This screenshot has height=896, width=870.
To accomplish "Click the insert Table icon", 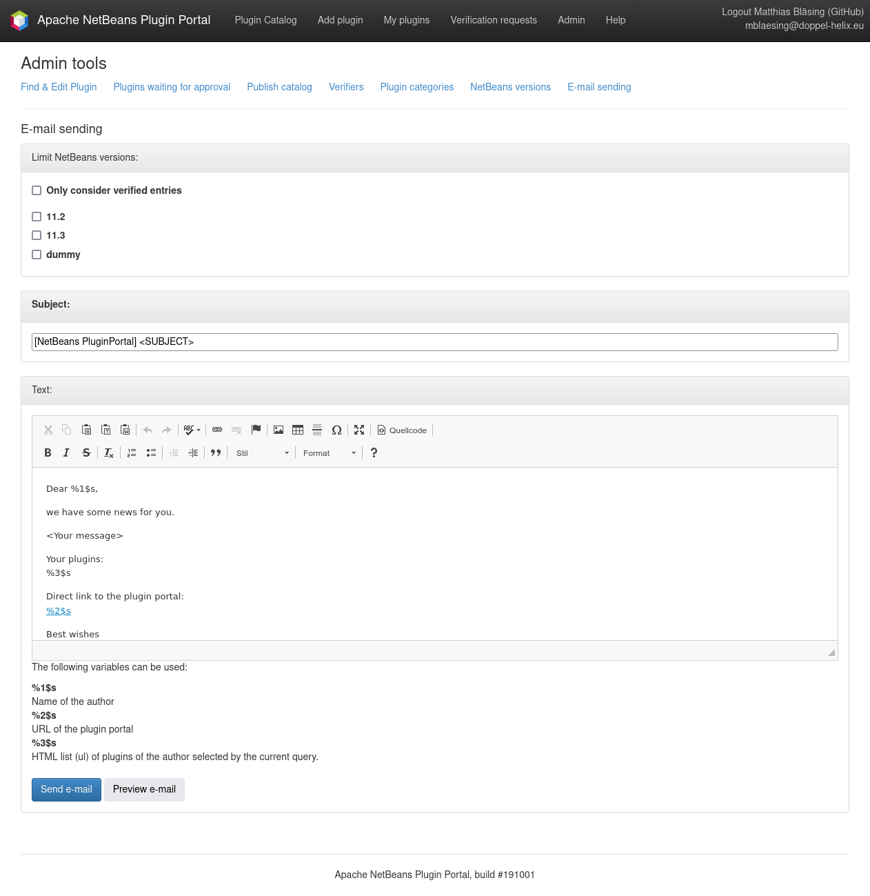I will [x=298, y=430].
